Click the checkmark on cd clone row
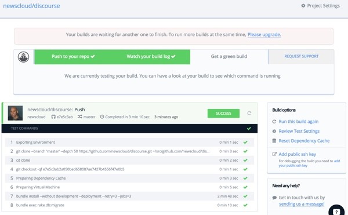Image resolution: width=348 pixels, height=215 pixels. (x=245, y=161)
